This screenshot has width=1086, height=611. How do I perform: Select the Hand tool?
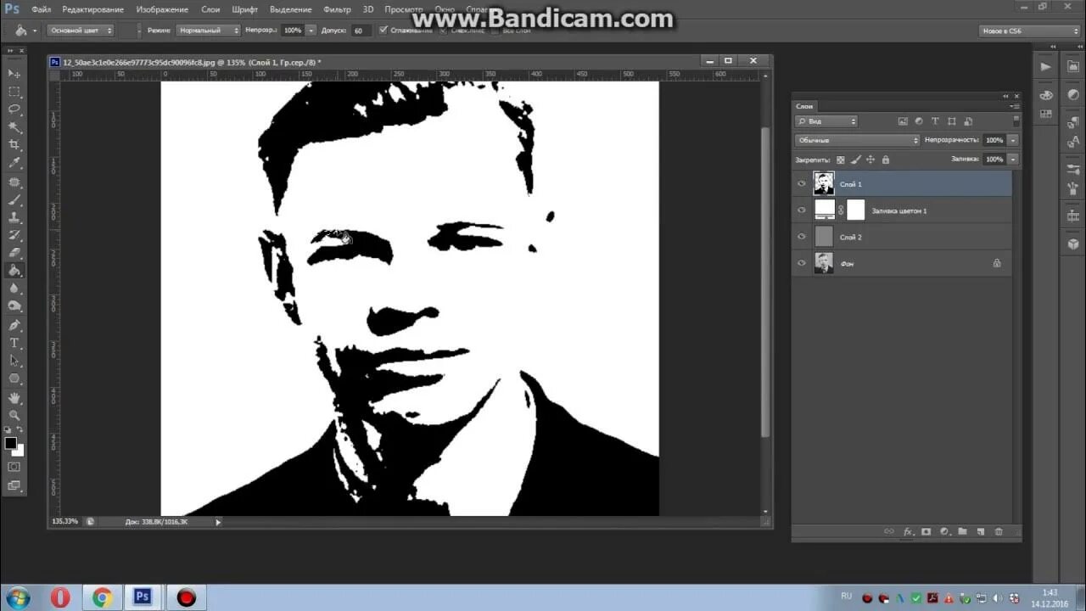point(14,397)
